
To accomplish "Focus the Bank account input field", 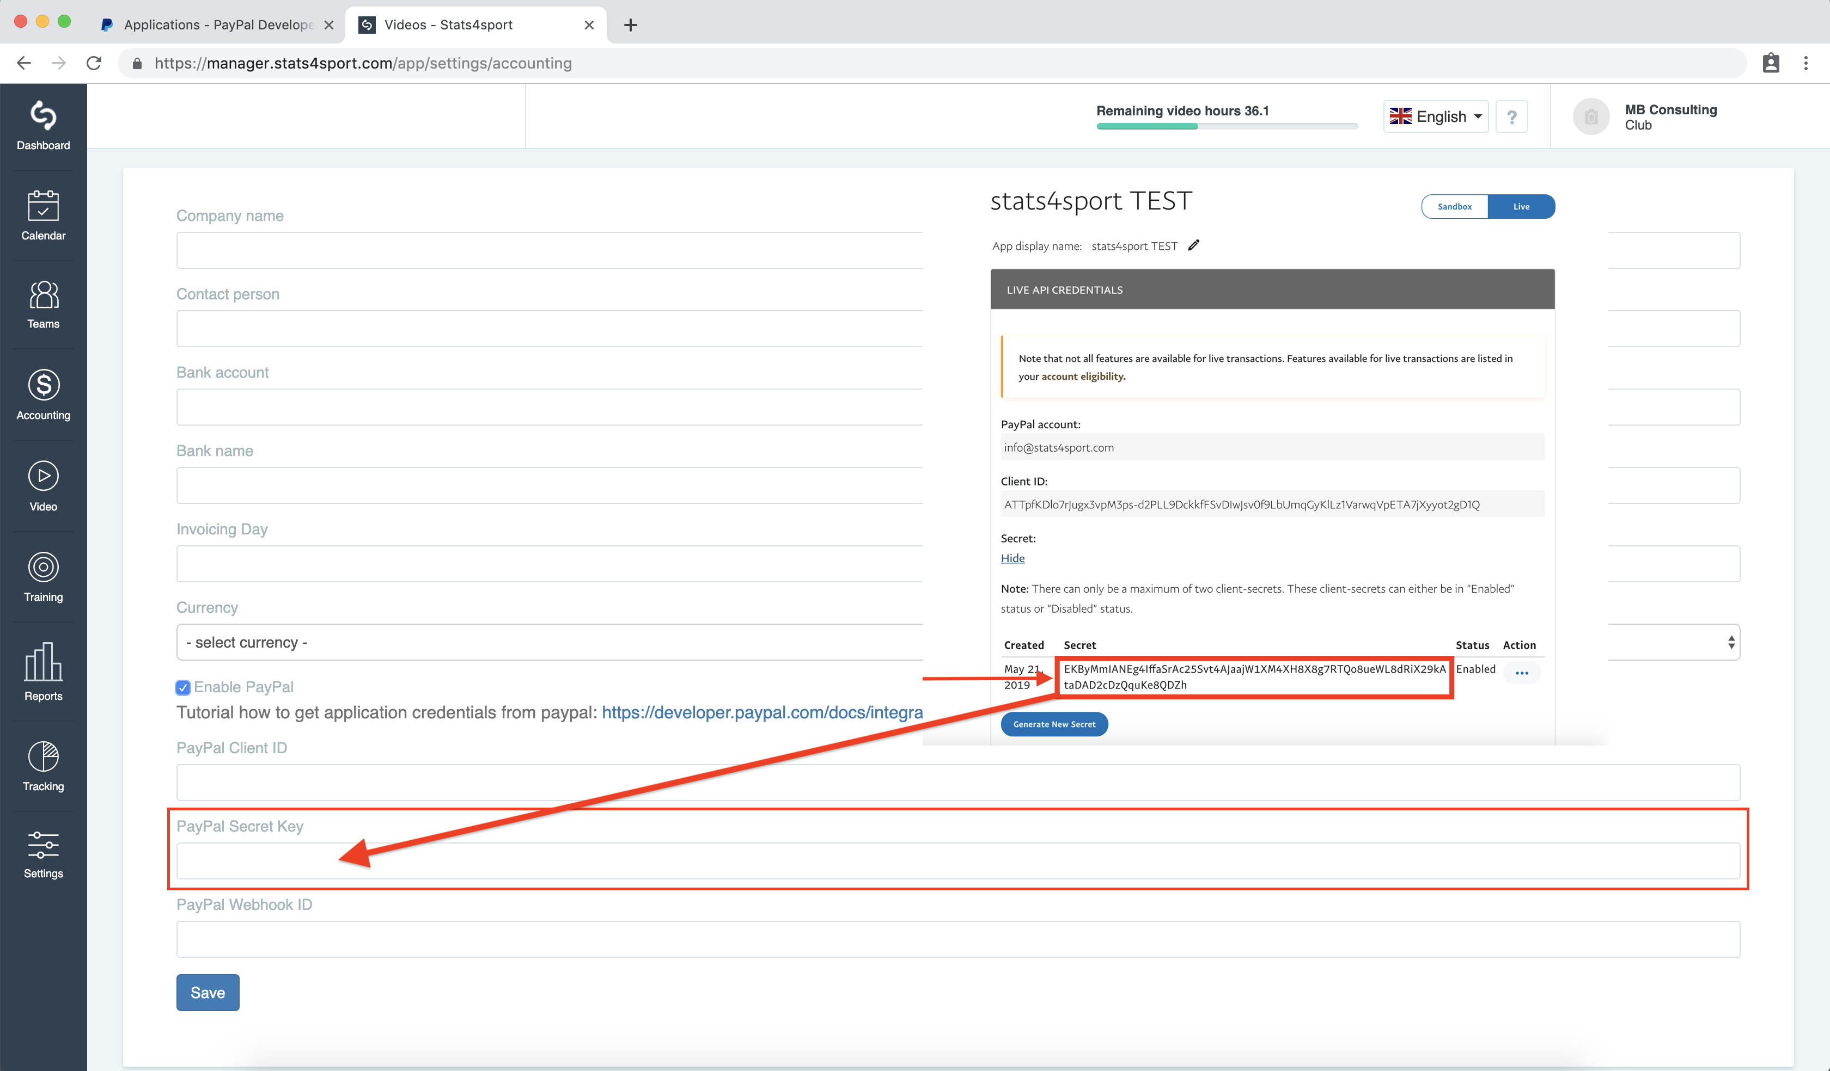I will click(549, 407).
